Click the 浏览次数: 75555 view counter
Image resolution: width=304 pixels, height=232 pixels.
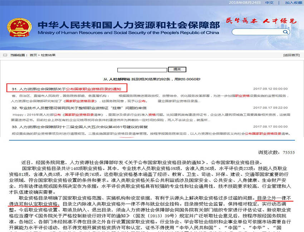tap(276, 152)
